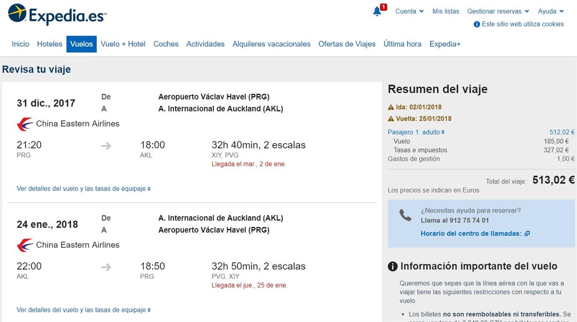Click the phone icon in help box
The width and height of the screenshot is (577, 322).
tap(405, 215)
